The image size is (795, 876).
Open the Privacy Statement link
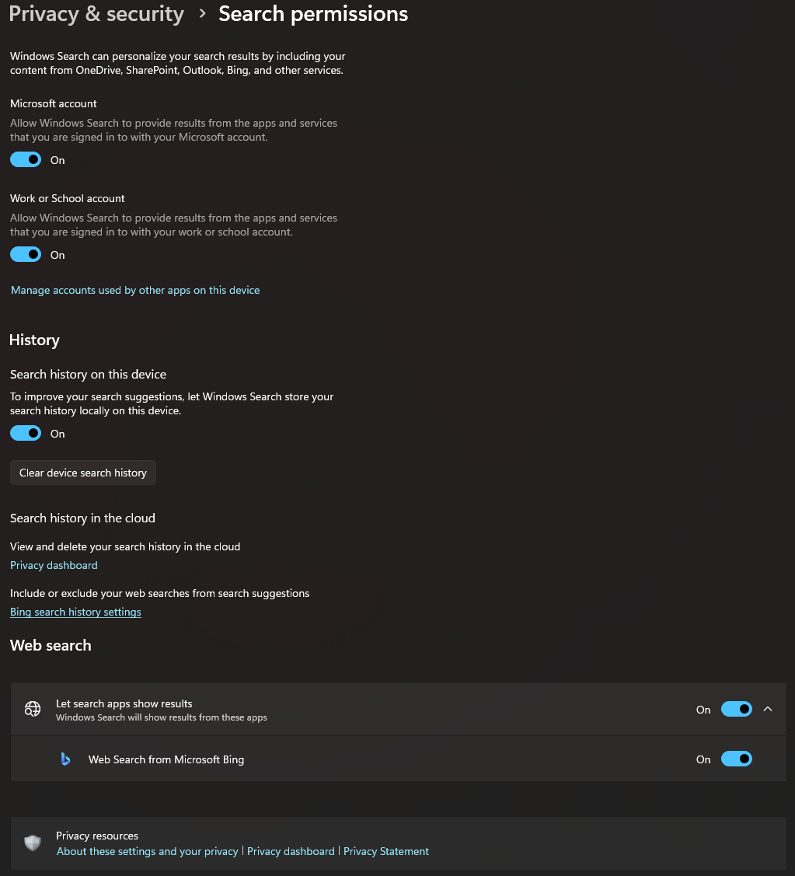tap(386, 851)
